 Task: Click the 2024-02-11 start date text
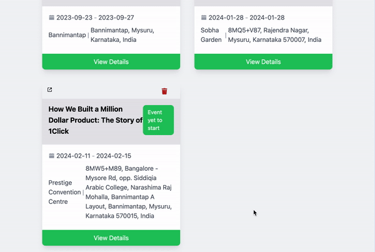coord(74,156)
